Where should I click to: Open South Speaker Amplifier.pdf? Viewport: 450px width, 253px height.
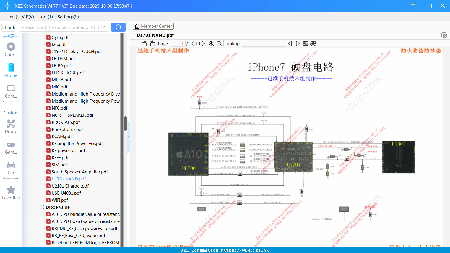coord(80,172)
